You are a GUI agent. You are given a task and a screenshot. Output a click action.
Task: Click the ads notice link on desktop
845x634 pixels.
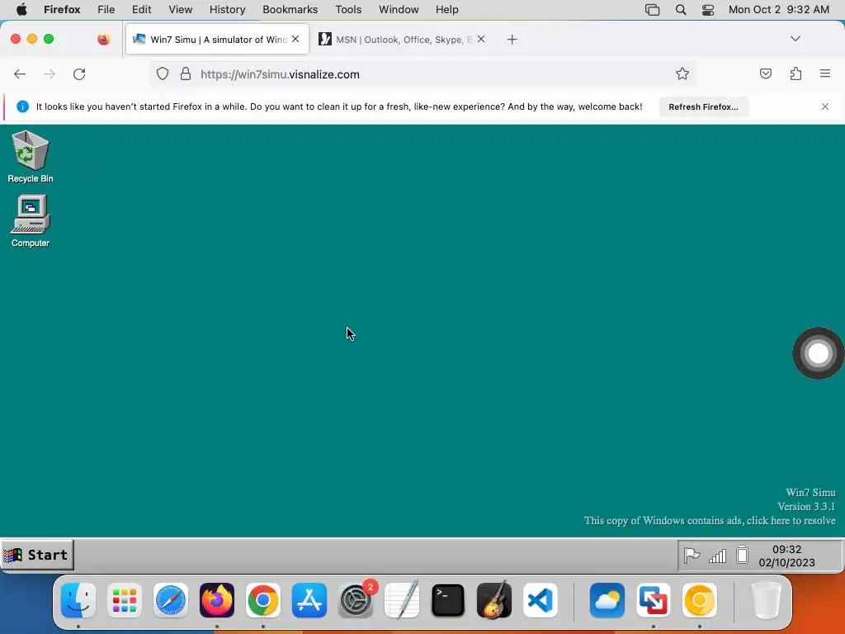pyautogui.click(x=710, y=521)
